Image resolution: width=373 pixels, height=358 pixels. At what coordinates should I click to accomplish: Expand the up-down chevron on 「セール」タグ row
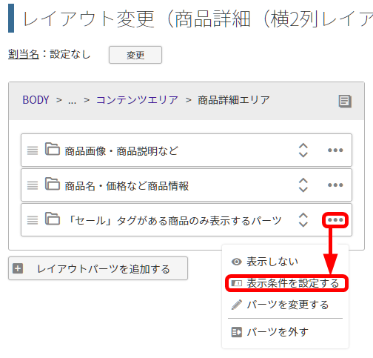(x=303, y=220)
